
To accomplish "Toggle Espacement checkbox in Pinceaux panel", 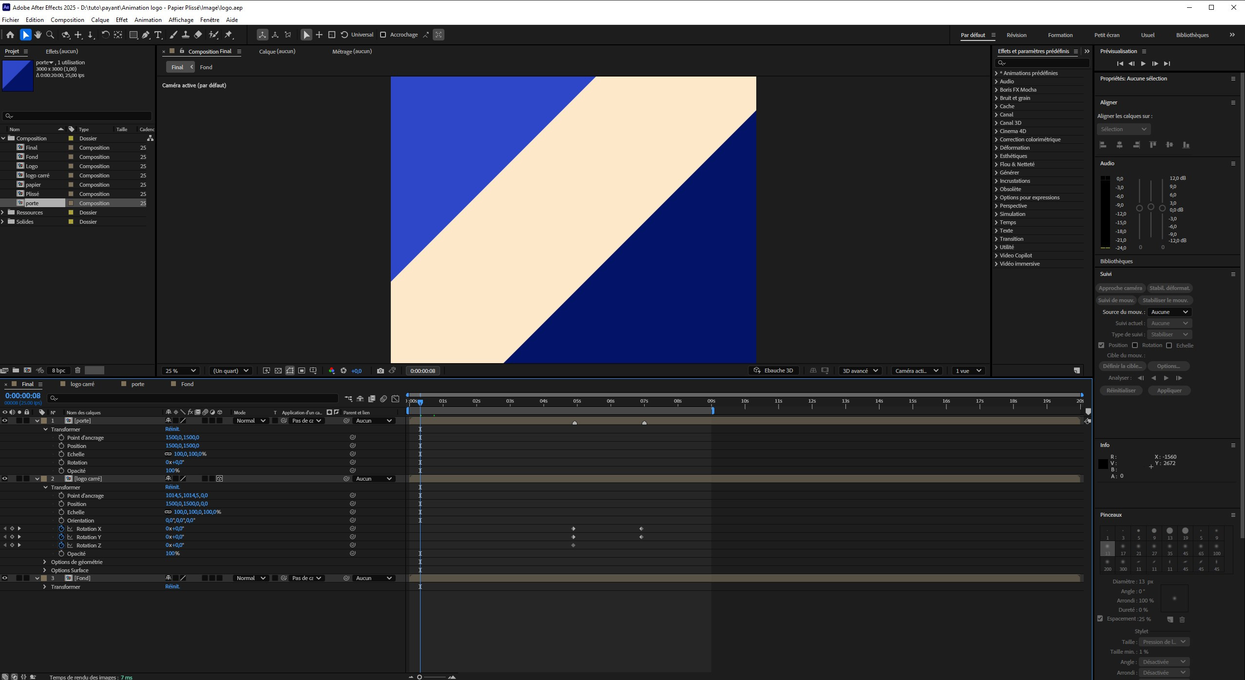I will click(1100, 619).
